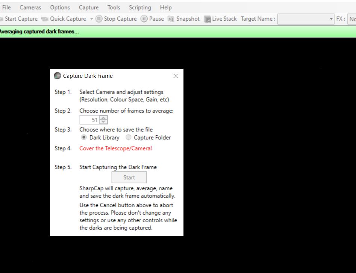Open the FX selection box
Screen dimensions: 356x273
tap(352, 19)
